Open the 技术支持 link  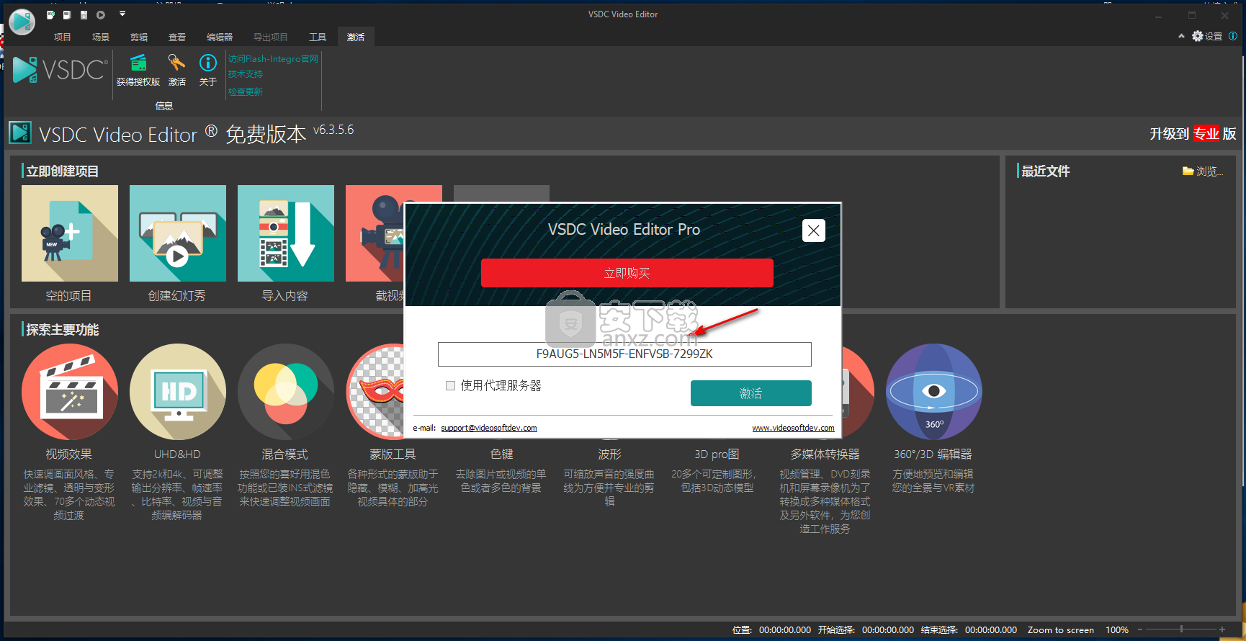click(246, 74)
